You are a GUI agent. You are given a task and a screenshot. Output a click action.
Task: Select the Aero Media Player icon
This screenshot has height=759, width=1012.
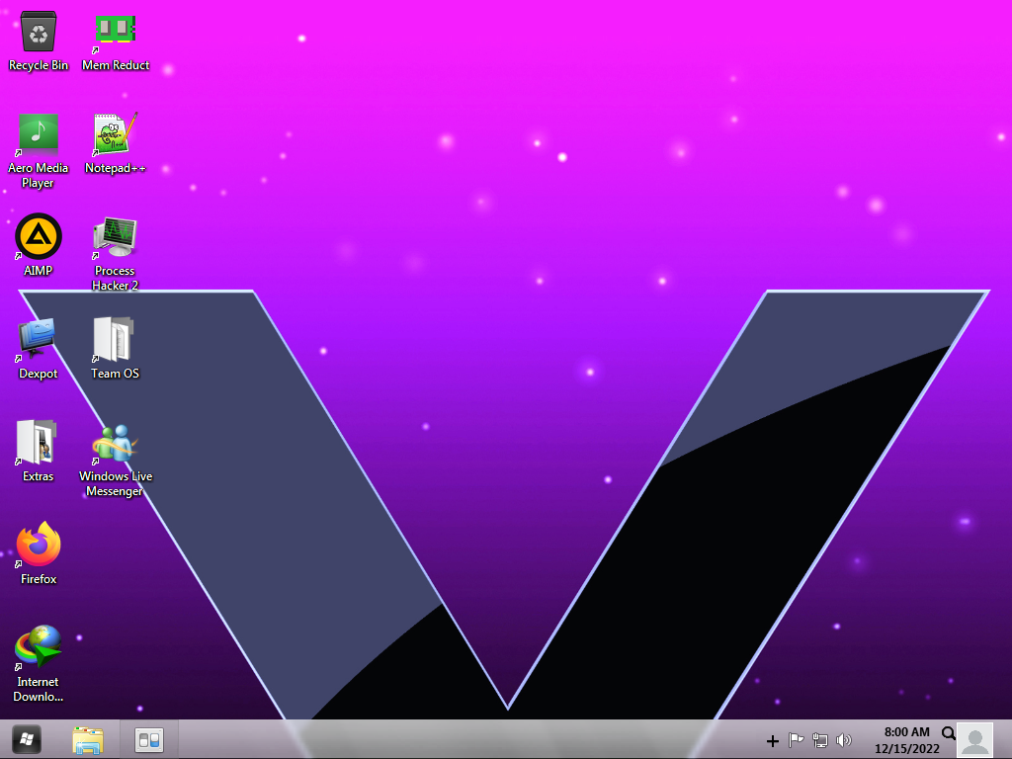(39, 150)
